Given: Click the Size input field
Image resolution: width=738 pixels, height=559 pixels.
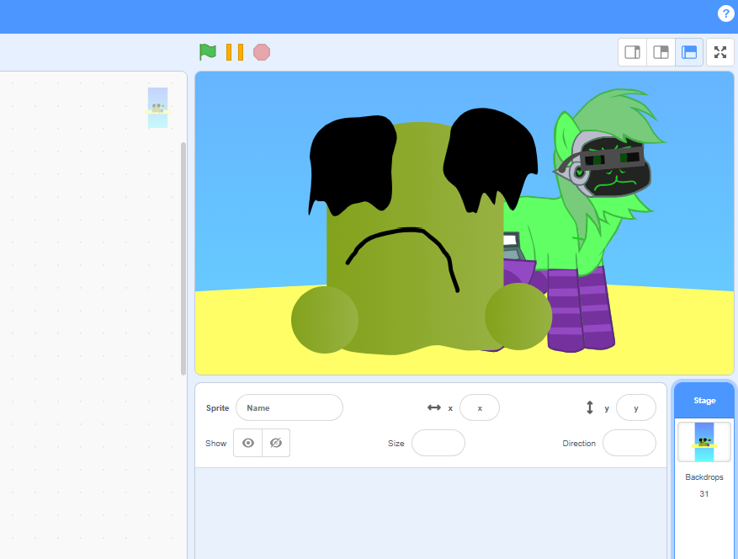Looking at the screenshot, I should coord(438,443).
